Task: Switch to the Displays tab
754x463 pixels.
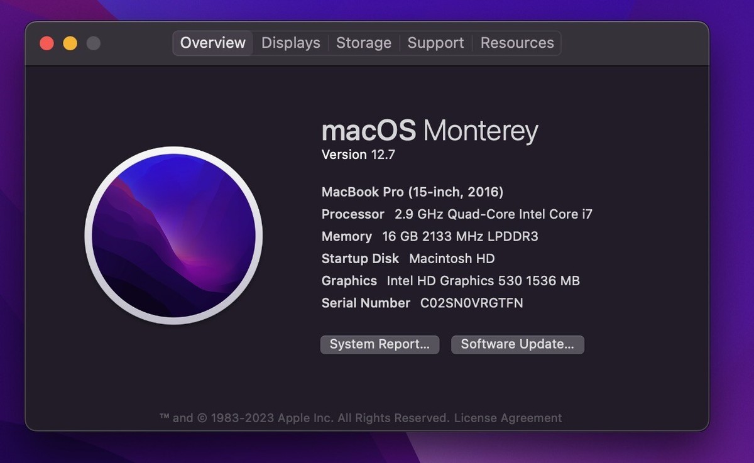Action: point(290,43)
